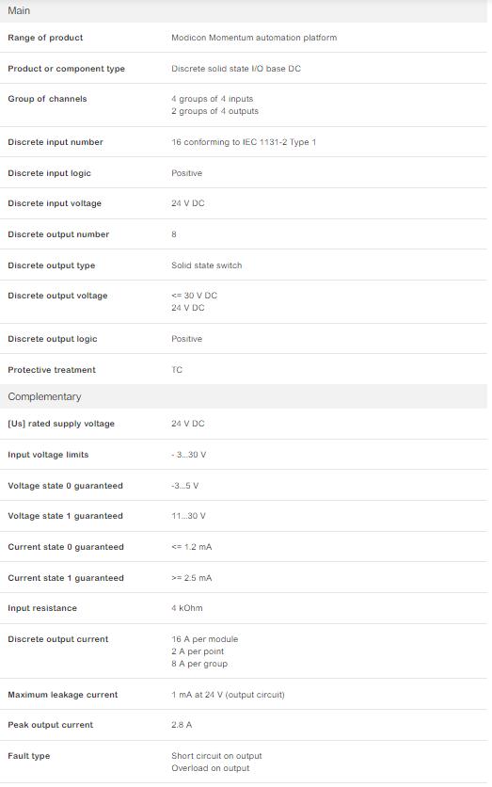The image size is (492, 787).
Task: Collapse the Main section header
Action: coord(244,10)
